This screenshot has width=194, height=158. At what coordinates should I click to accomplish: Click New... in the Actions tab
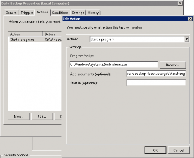point(19,116)
